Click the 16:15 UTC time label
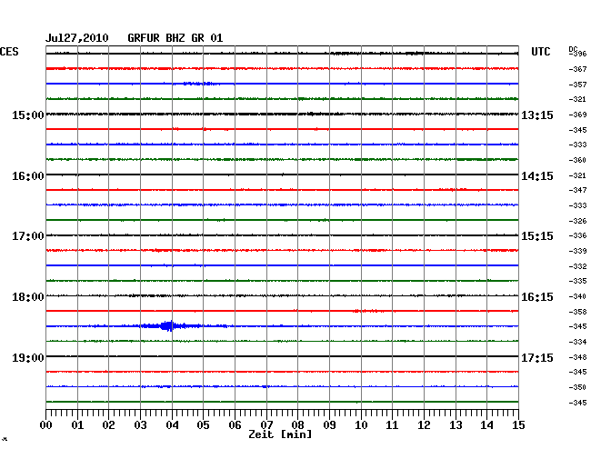591x449 pixels. (x=537, y=297)
